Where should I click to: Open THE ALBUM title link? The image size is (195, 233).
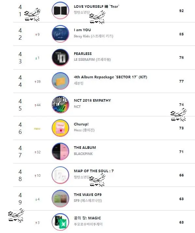85,148
